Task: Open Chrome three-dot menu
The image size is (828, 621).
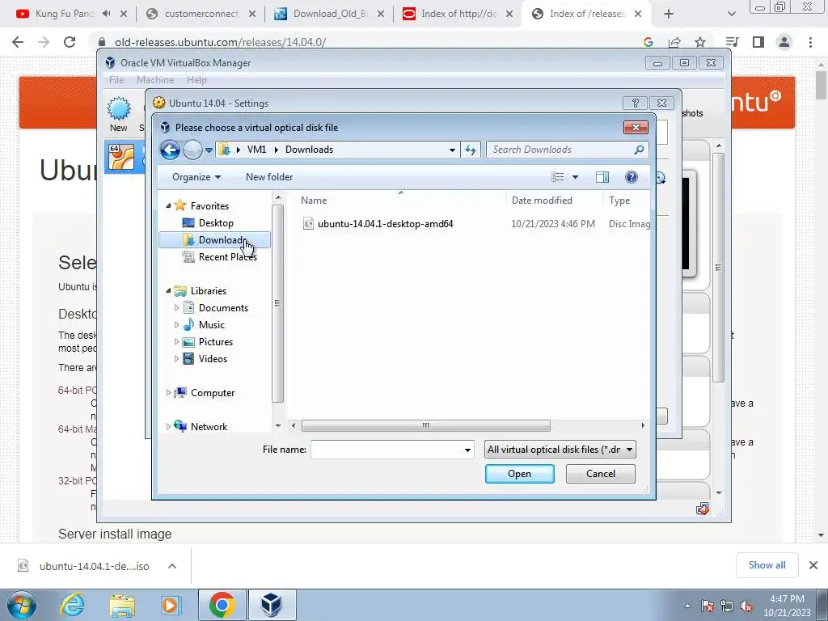Action: 810,42
